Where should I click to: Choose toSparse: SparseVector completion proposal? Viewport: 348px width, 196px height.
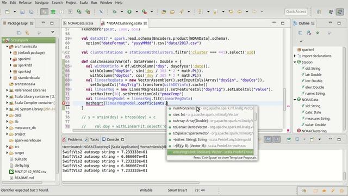pos(211,133)
